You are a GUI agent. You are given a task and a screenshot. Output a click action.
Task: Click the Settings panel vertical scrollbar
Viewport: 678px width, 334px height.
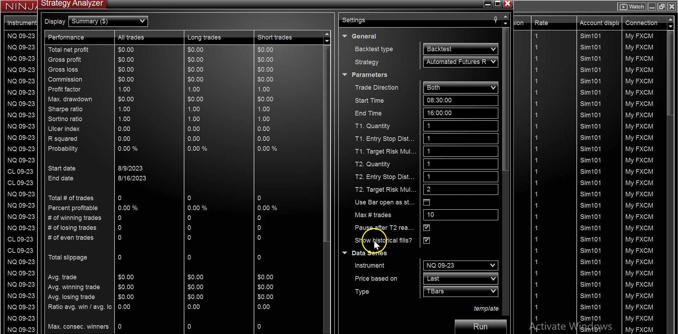point(505,100)
